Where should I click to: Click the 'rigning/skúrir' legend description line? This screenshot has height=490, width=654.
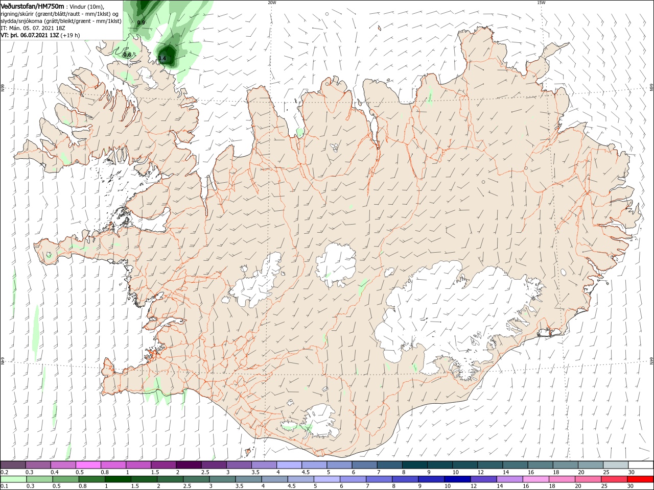pyautogui.click(x=60, y=14)
